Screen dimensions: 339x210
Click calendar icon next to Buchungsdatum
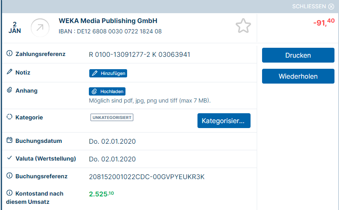click(x=9, y=140)
